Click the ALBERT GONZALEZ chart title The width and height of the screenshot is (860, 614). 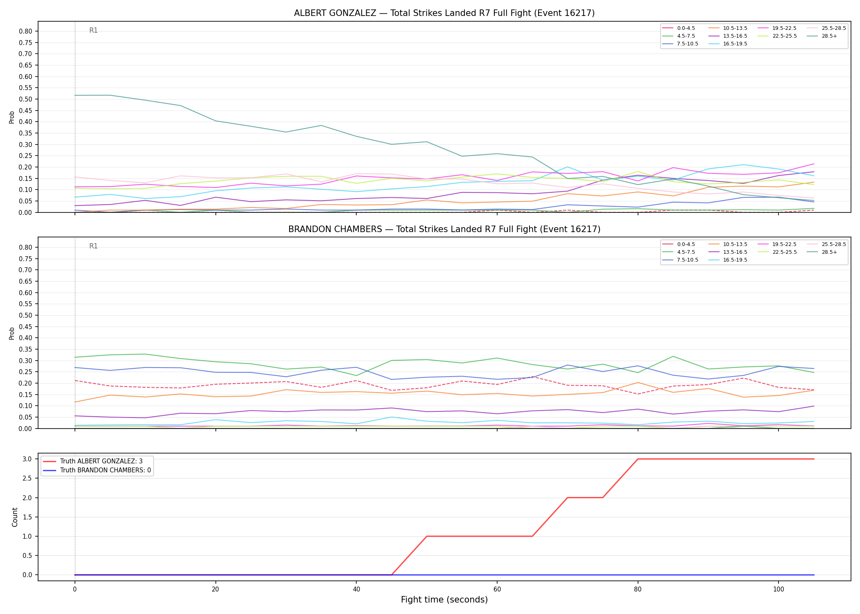pos(444,13)
